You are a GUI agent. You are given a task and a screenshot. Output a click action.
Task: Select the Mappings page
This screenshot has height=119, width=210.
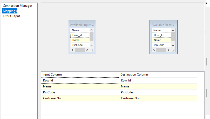10,11
